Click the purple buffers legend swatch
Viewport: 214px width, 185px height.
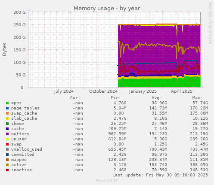(x=7, y=134)
